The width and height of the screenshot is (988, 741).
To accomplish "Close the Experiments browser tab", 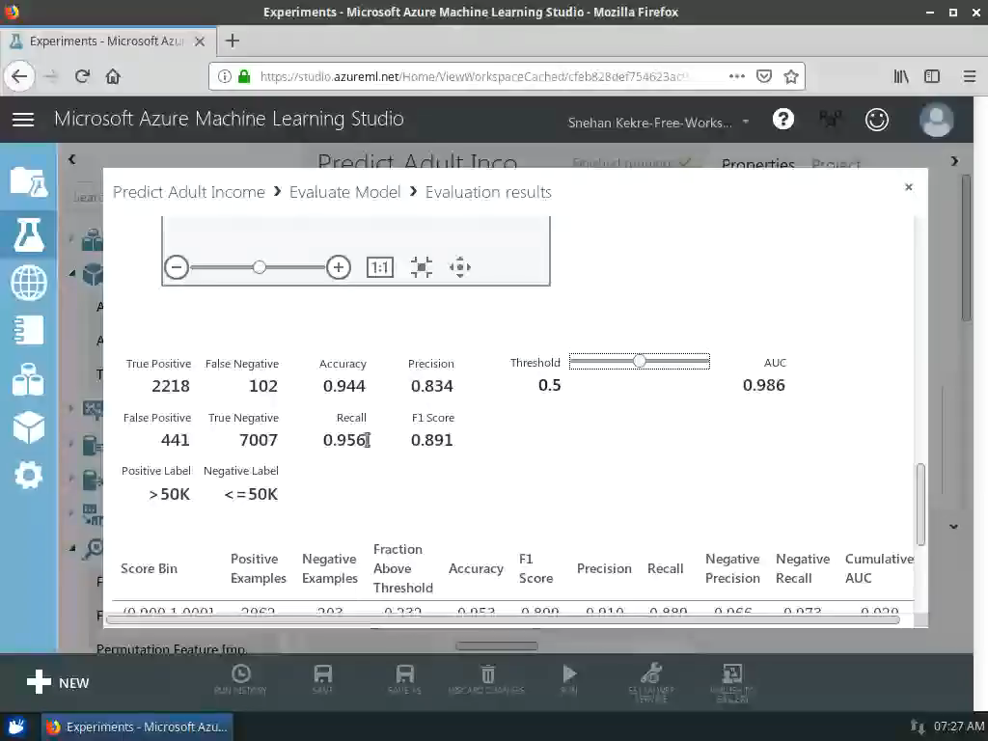I will click(x=199, y=41).
